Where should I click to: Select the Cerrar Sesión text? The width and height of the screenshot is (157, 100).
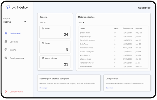coord(16,92)
